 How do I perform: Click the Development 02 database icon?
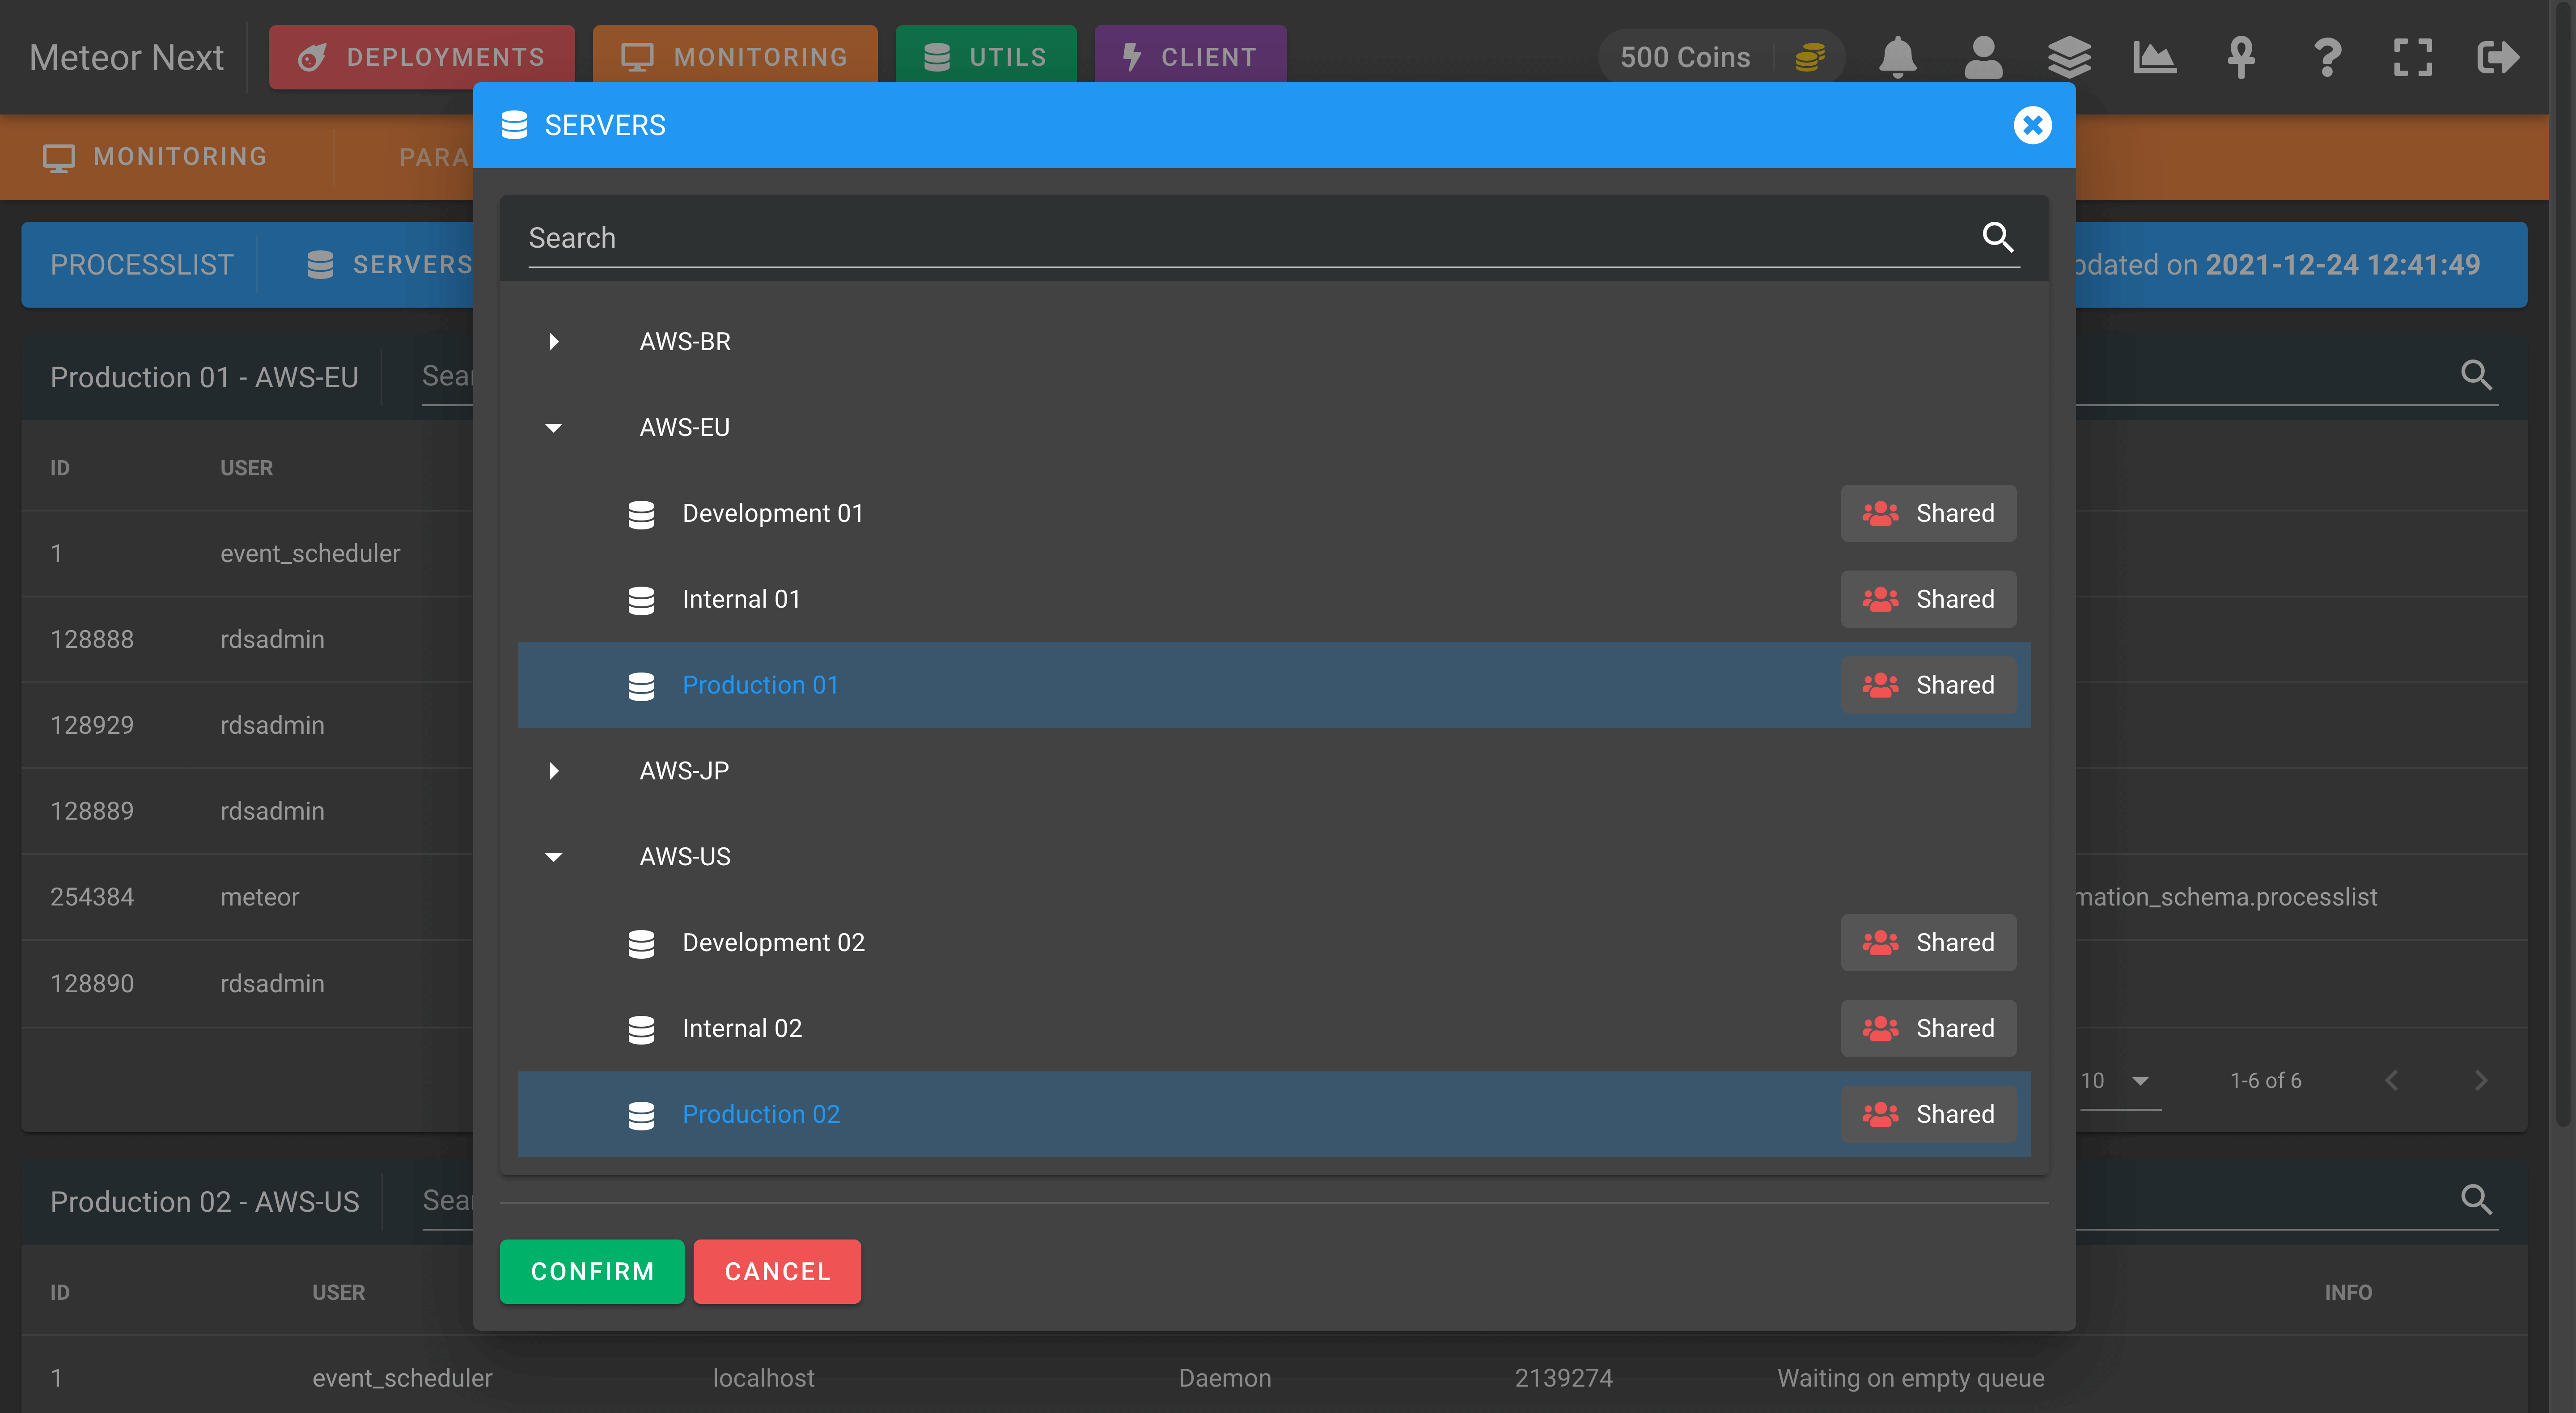[641, 943]
